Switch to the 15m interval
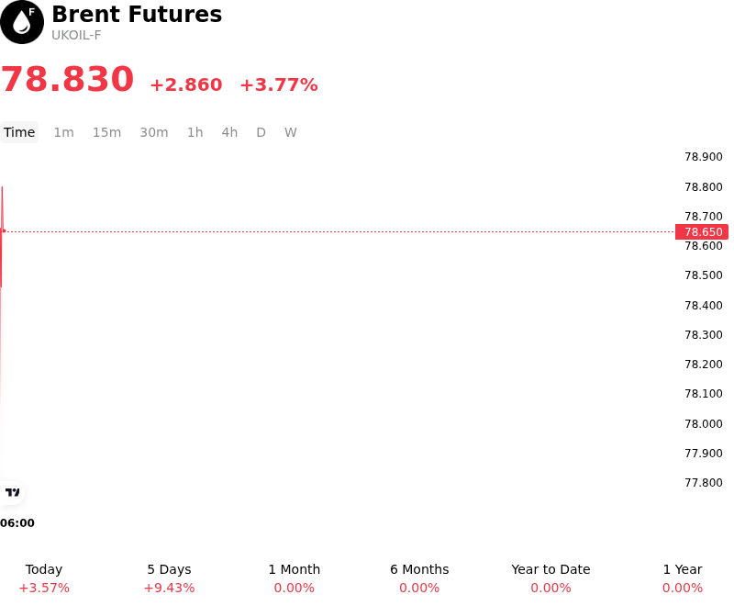The image size is (734, 606). (x=106, y=132)
